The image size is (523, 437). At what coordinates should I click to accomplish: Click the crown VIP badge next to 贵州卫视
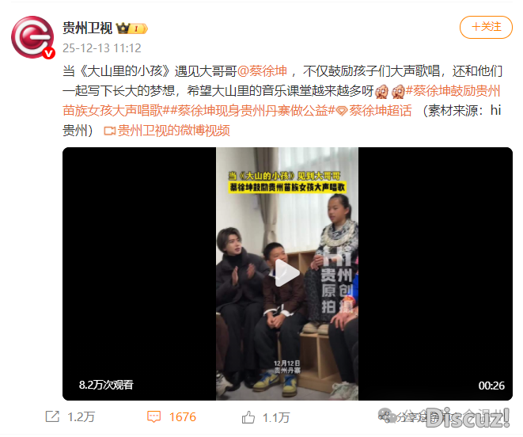point(132,28)
